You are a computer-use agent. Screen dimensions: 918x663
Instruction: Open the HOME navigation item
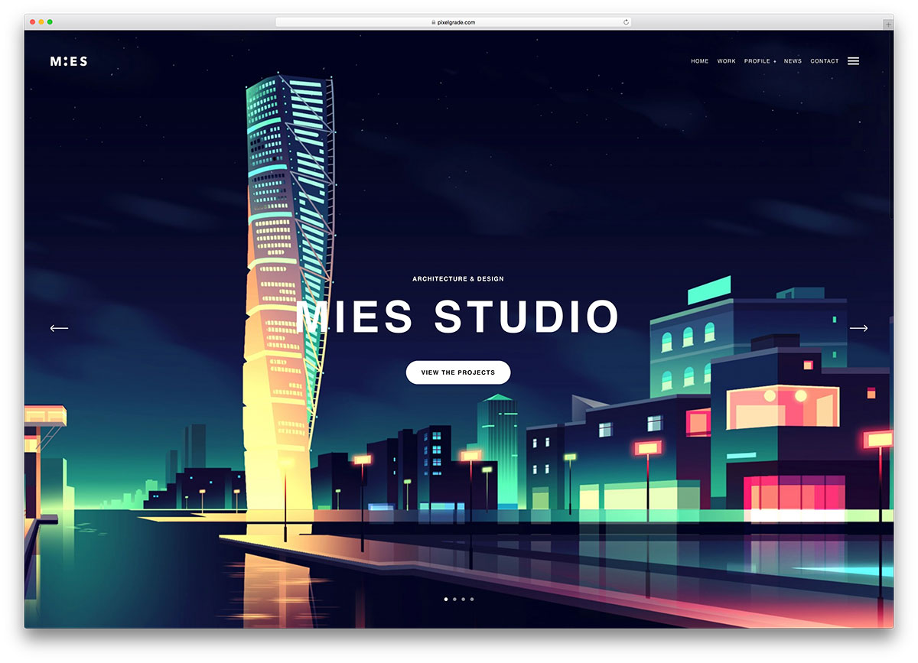tap(699, 61)
